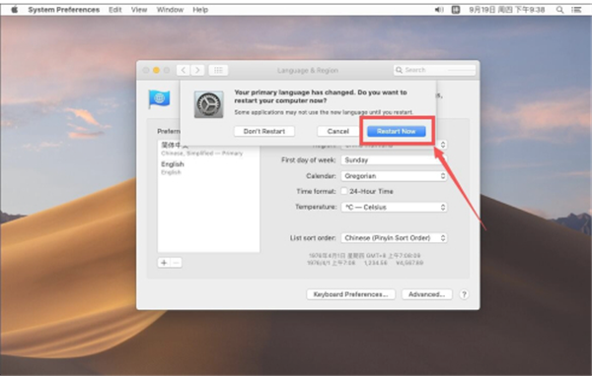Open the Help menu

[x=200, y=10]
